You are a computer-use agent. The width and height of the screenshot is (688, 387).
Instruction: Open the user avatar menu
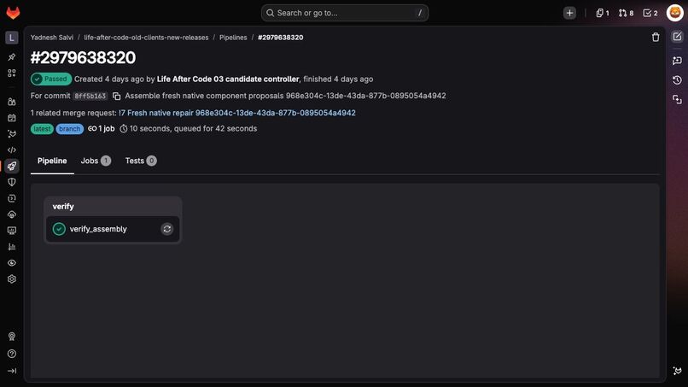coord(675,13)
